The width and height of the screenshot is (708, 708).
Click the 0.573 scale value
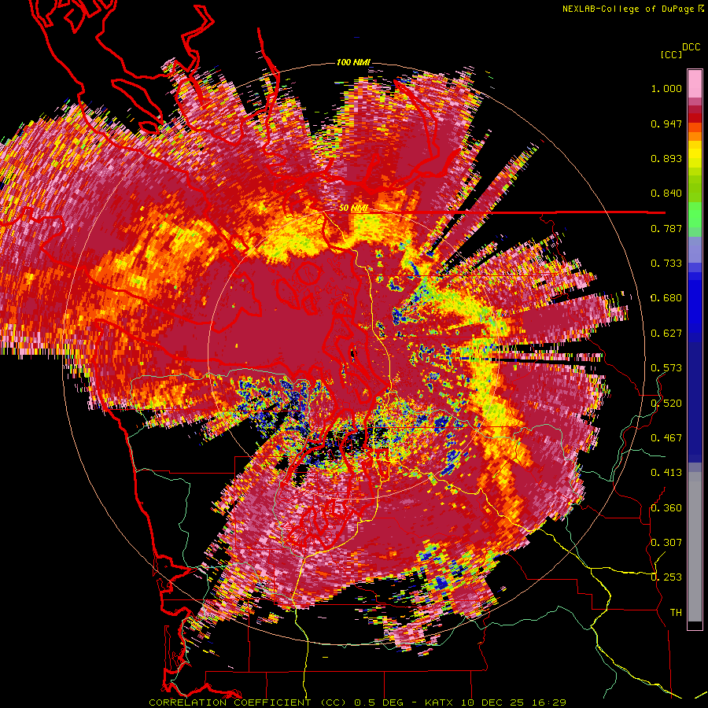666,368
